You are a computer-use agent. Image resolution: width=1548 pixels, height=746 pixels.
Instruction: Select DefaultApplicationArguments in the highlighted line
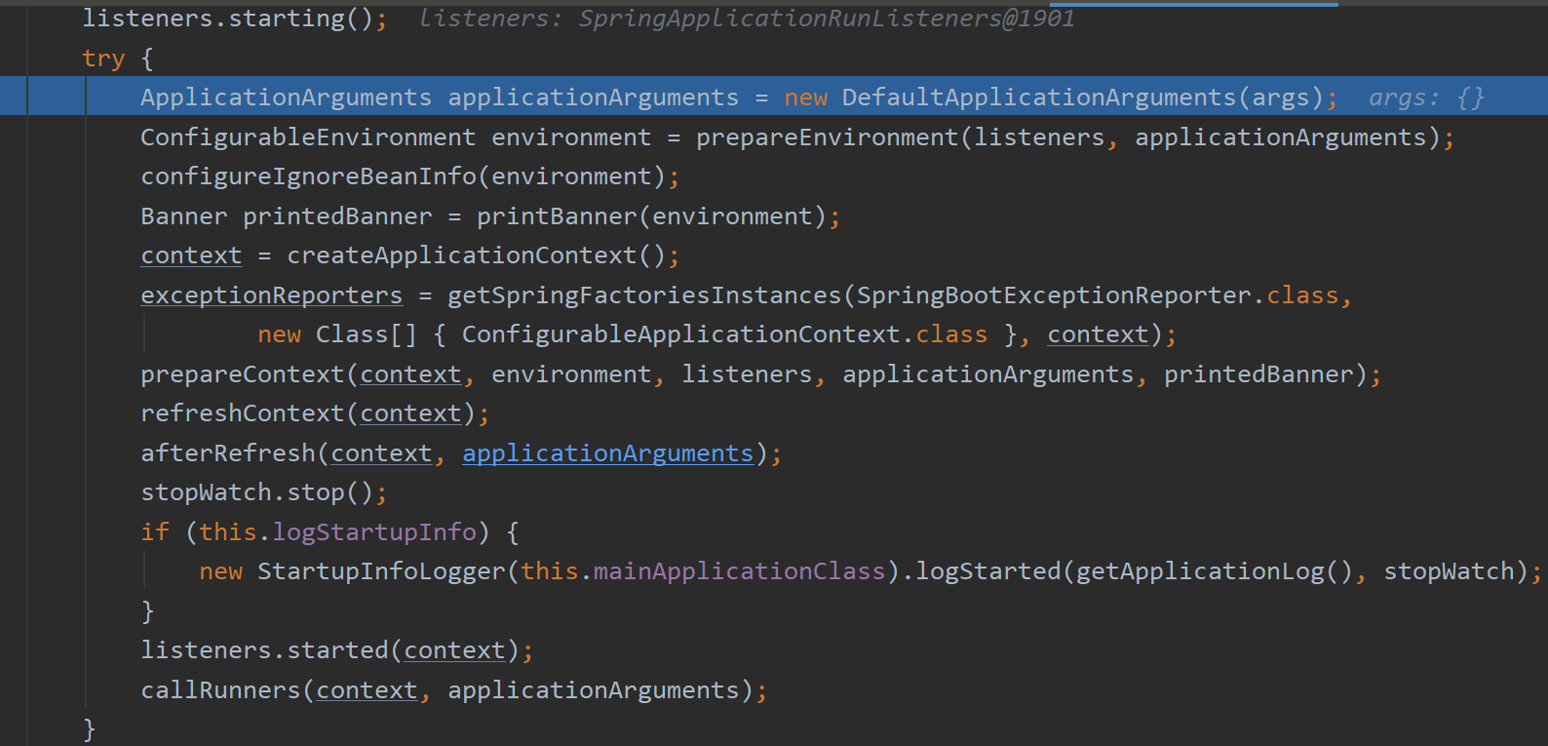point(1039,98)
